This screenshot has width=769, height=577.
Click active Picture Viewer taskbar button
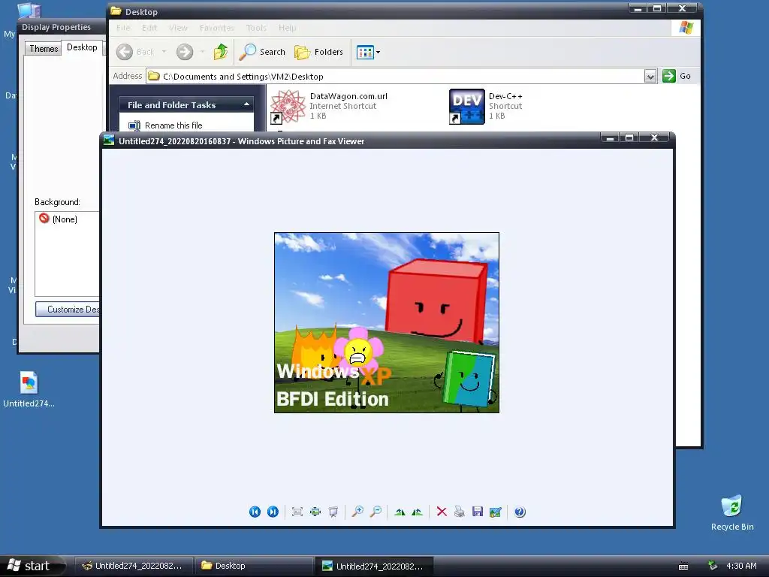pyautogui.click(x=373, y=566)
